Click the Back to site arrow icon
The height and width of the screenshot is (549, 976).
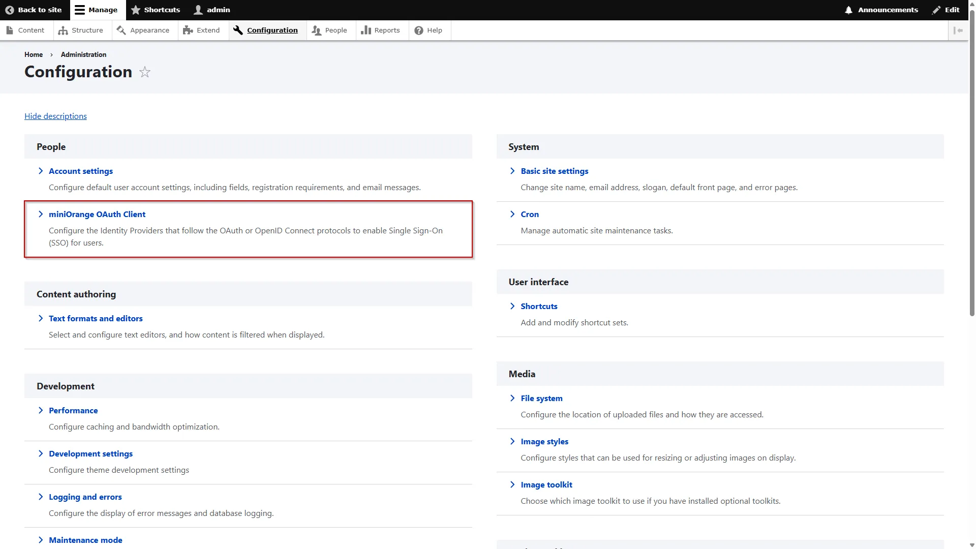coord(9,10)
